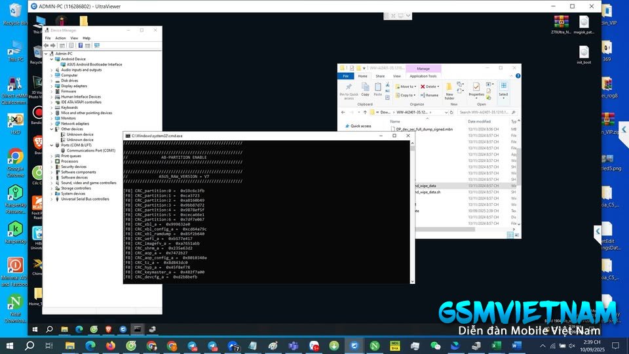Open the Action menu in Device Manager

[60, 38]
